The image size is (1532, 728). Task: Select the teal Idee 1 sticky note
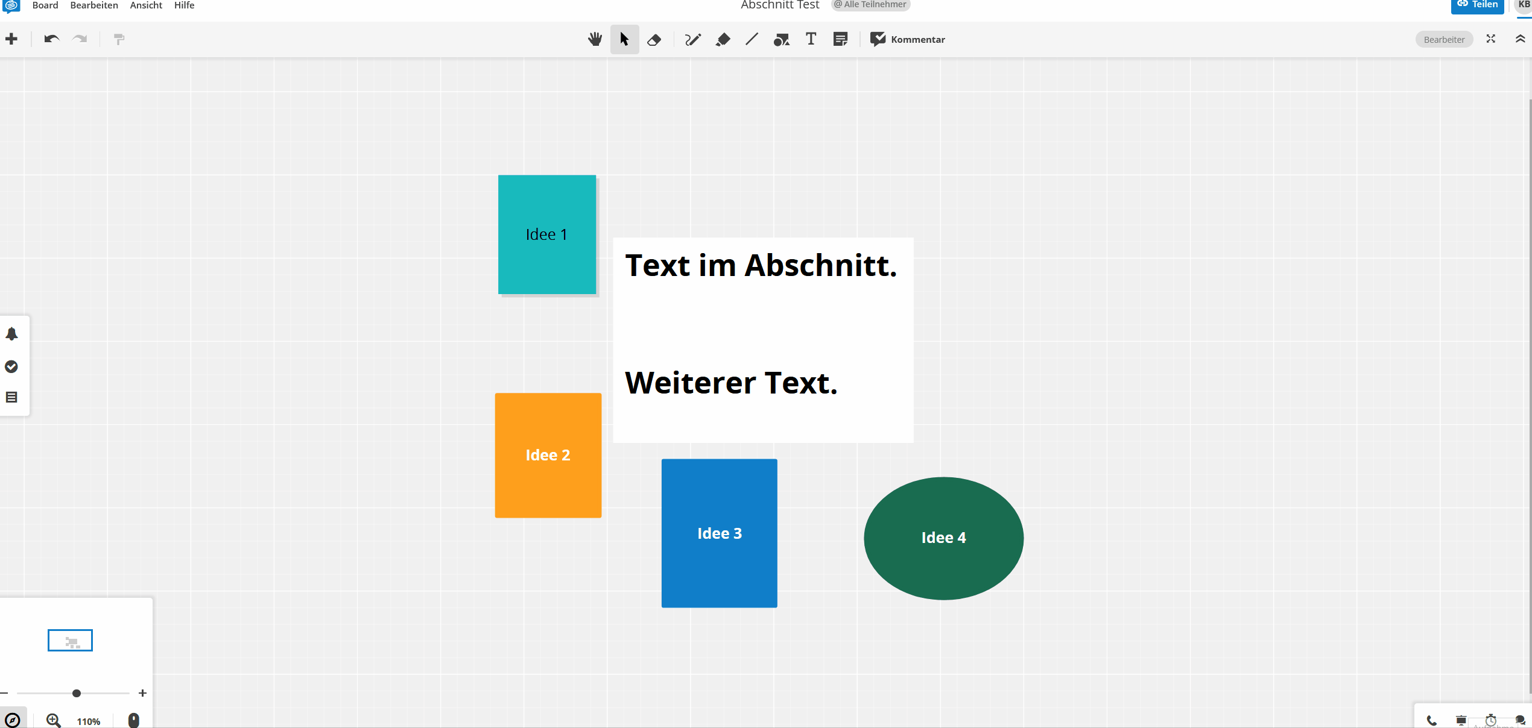coord(547,234)
